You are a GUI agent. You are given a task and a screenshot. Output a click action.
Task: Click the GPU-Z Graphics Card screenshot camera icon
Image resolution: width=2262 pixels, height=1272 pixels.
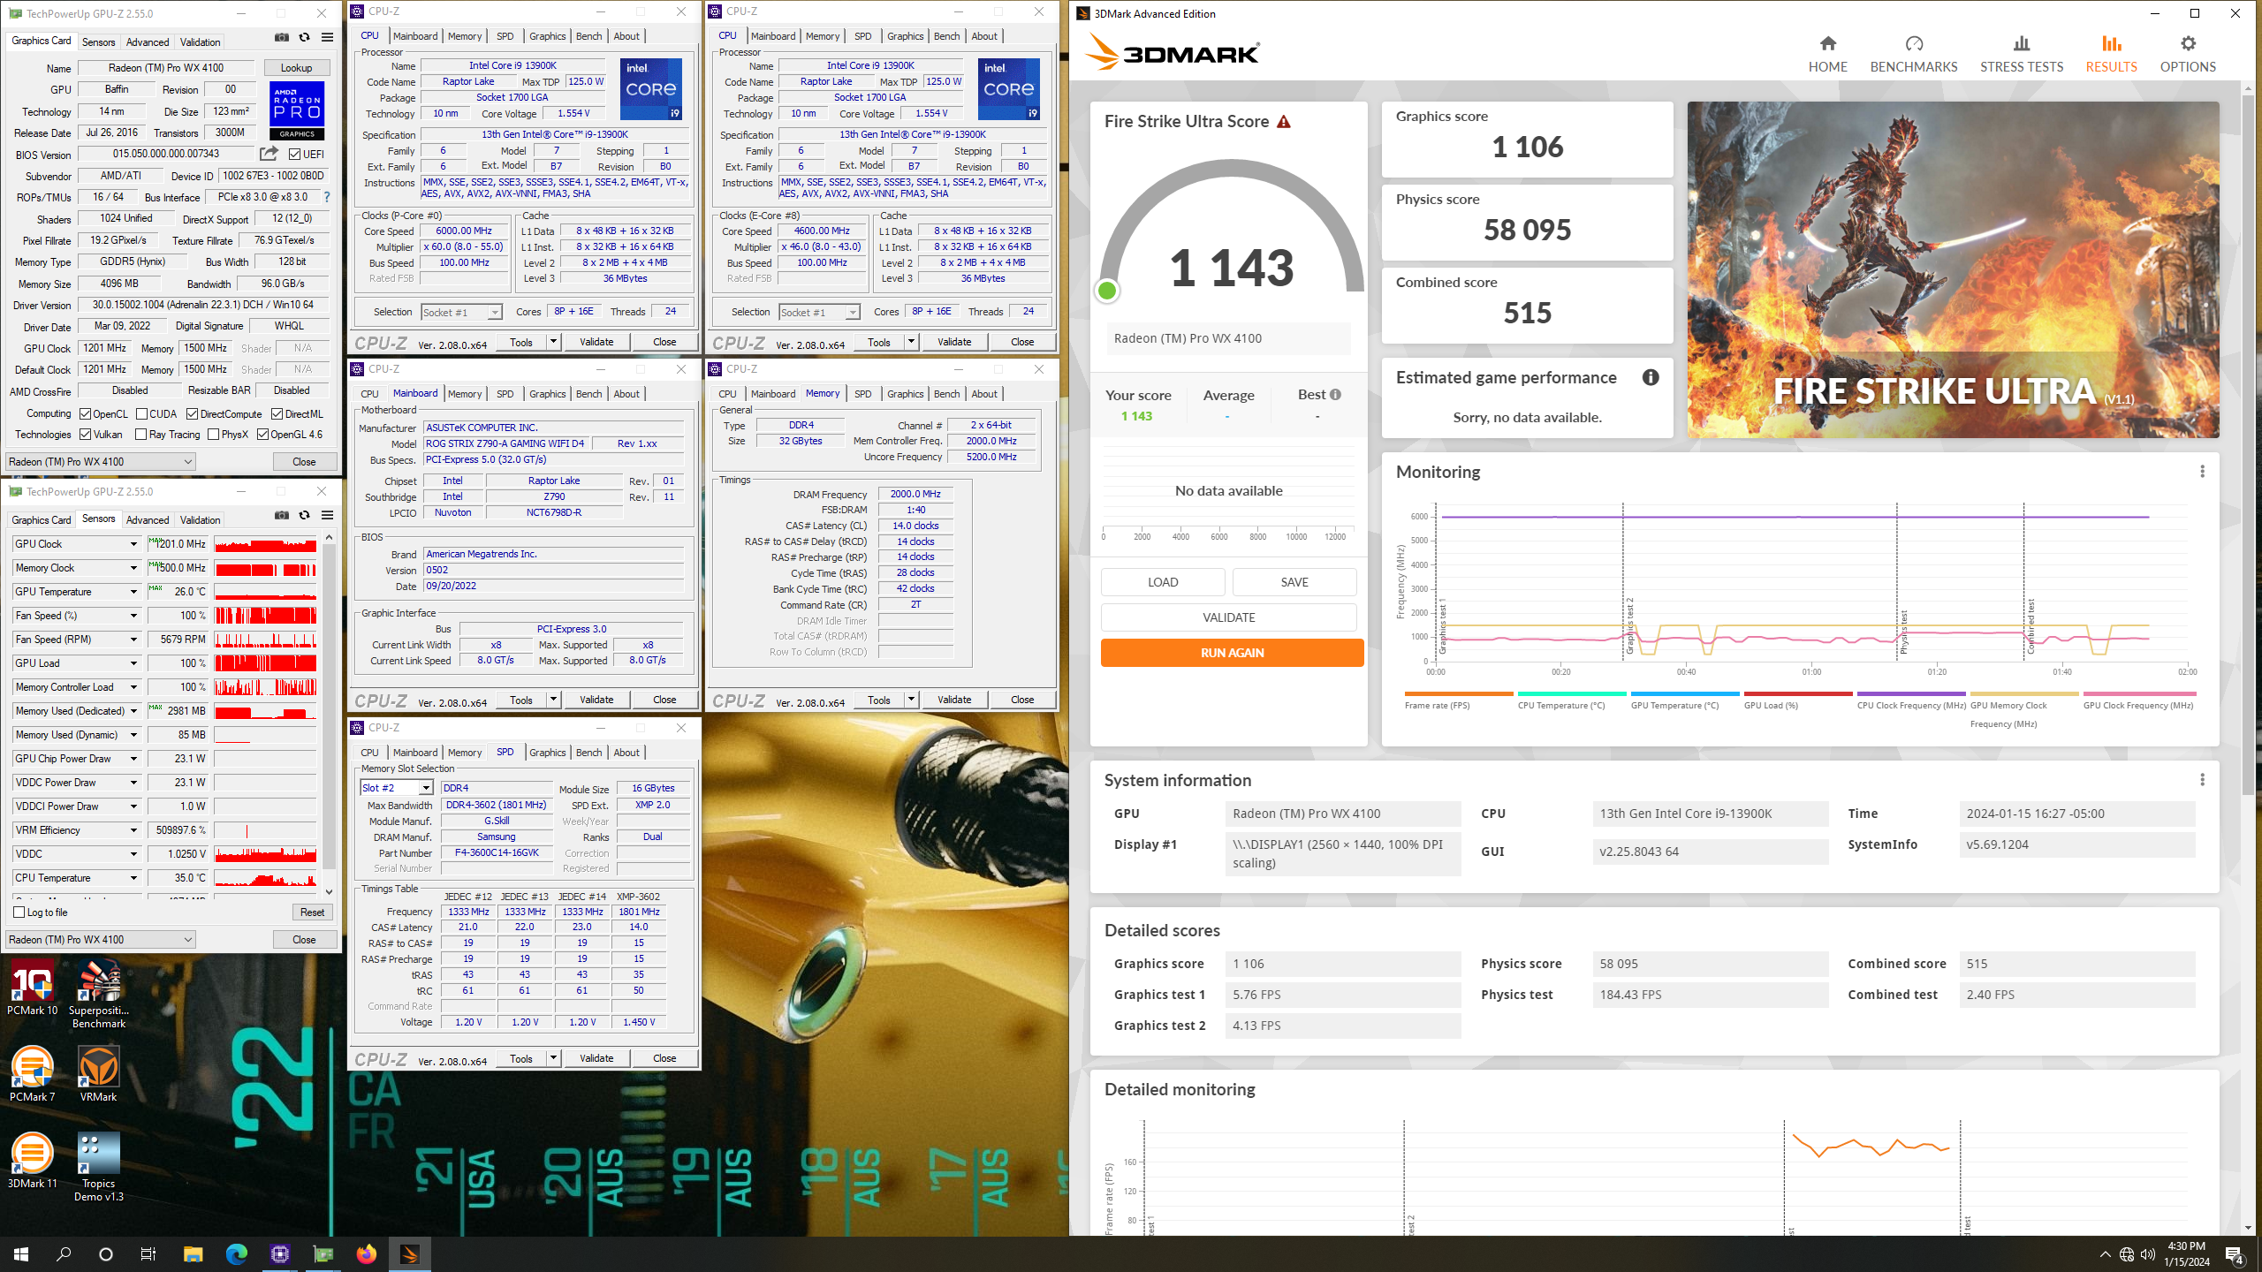point(282,37)
